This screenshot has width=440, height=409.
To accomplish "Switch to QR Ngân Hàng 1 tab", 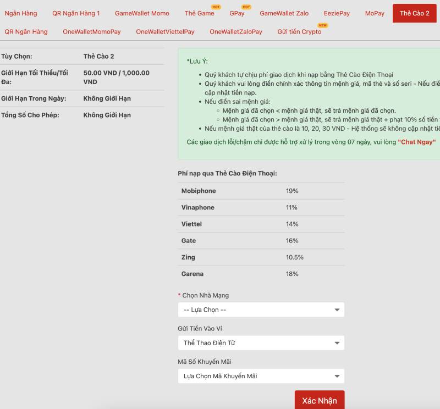I will [x=76, y=13].
